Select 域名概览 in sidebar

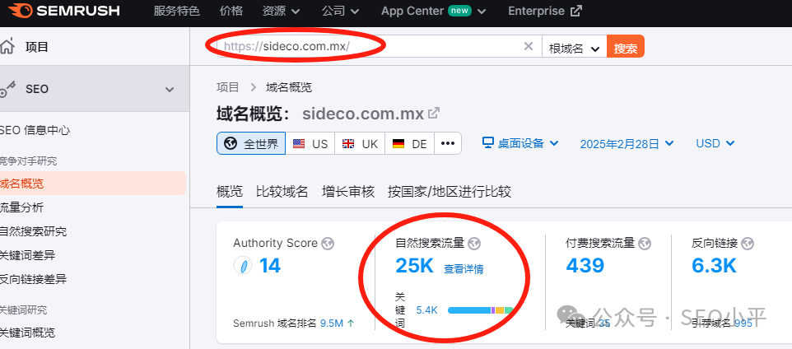[93, 184]
